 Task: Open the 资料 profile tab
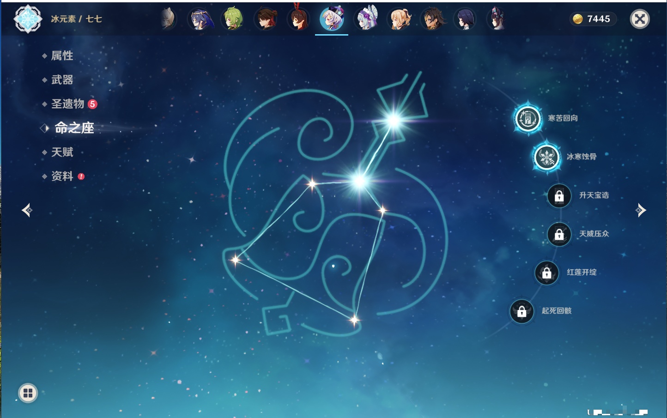(x=62, y=176)
